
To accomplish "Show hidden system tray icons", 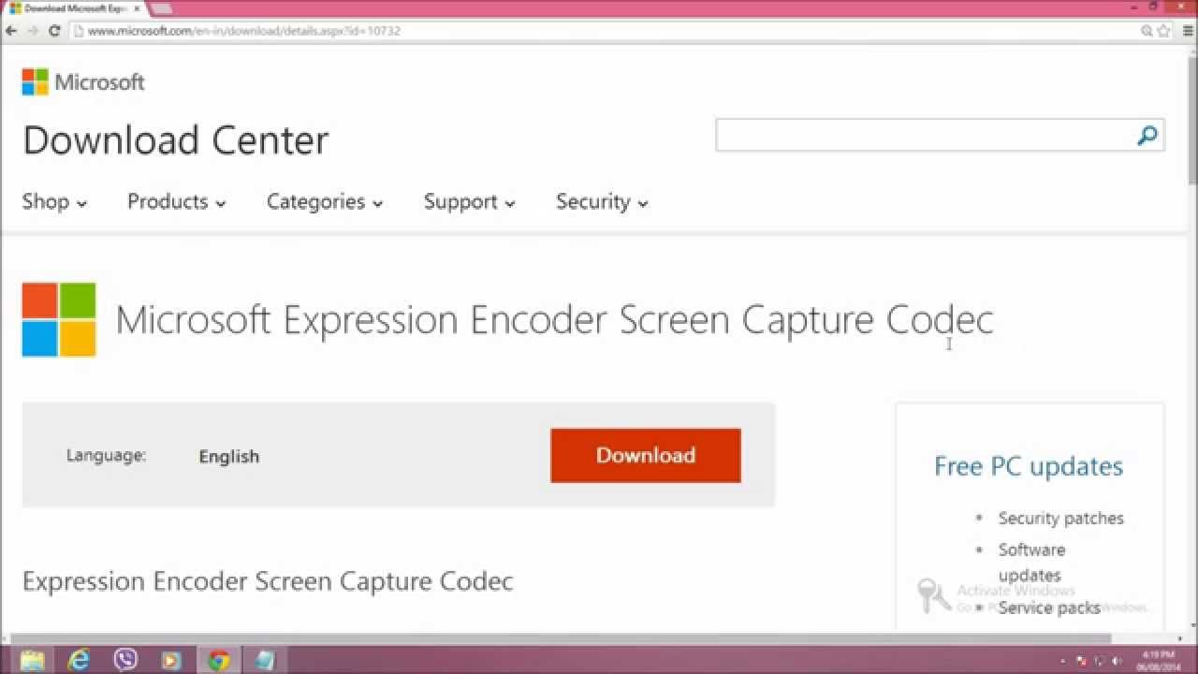I will [1063, 661].
